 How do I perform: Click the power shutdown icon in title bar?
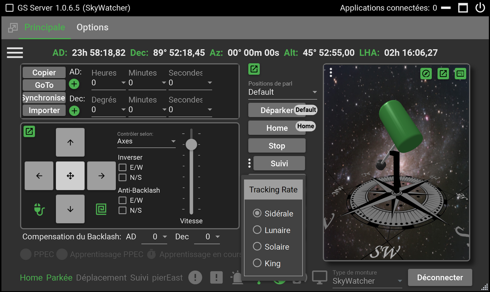click(480, 8)
